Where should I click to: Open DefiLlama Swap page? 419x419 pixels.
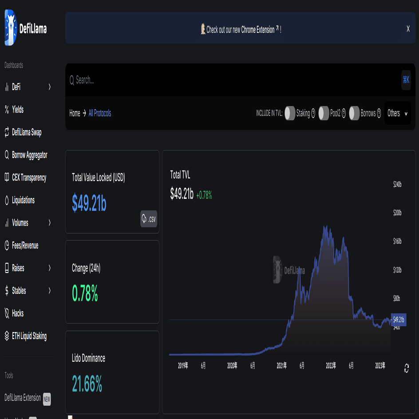click(27, 132)
